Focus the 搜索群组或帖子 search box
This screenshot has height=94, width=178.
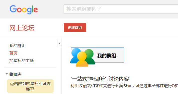(x=121, y=9)
